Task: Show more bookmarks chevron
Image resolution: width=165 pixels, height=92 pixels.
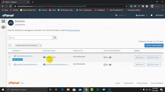Action: coord(162,10)
